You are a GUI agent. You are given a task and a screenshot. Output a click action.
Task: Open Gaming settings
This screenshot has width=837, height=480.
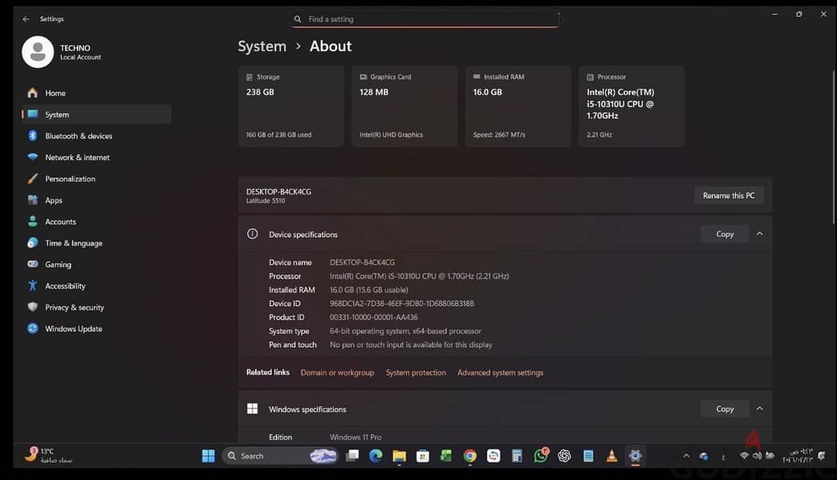click(96, 264)
